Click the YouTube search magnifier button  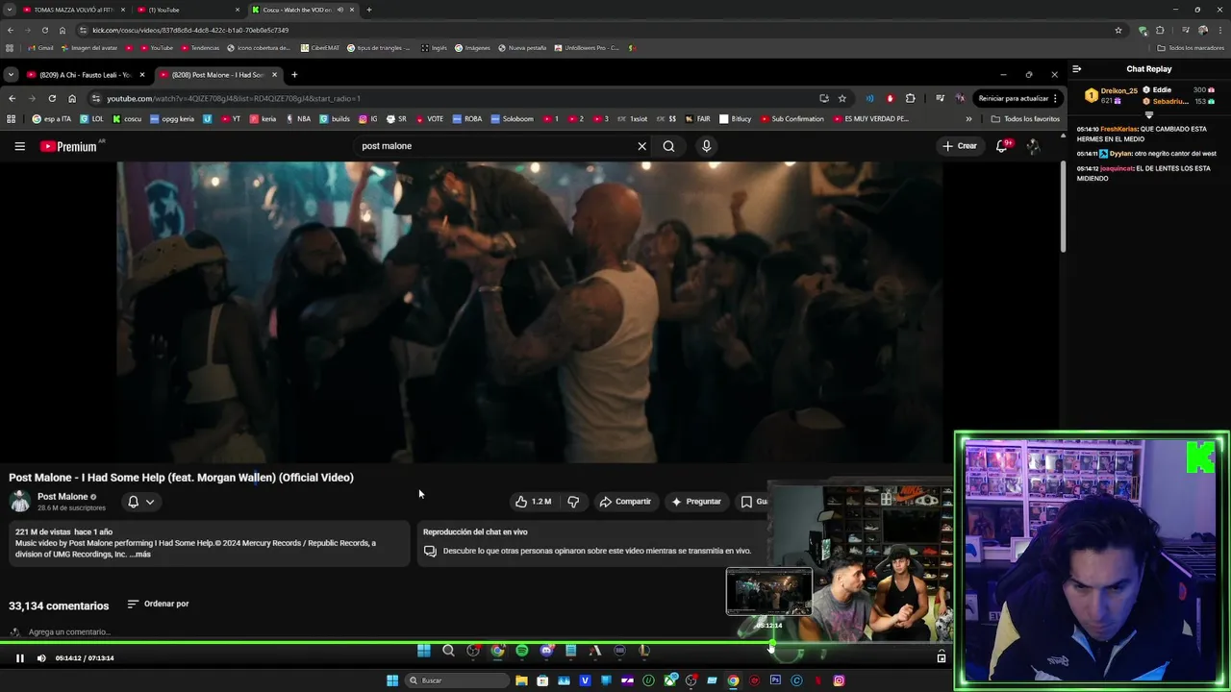click(668, 146)
